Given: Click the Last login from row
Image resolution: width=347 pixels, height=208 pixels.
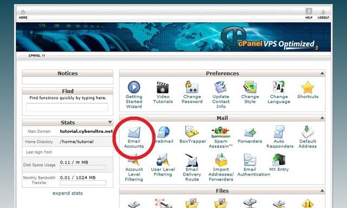Looking at the screenshot, I should pos(67,152).
